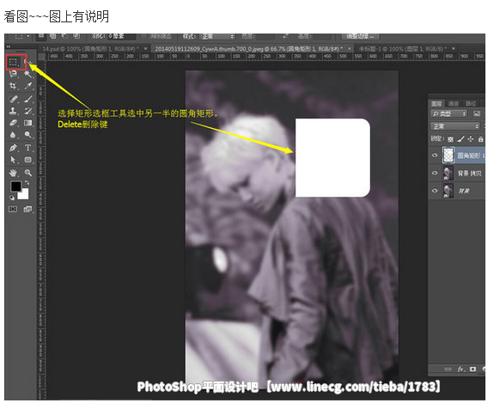Select the Move tool
This screenshot has width=488, height=403.
point(28,62)
